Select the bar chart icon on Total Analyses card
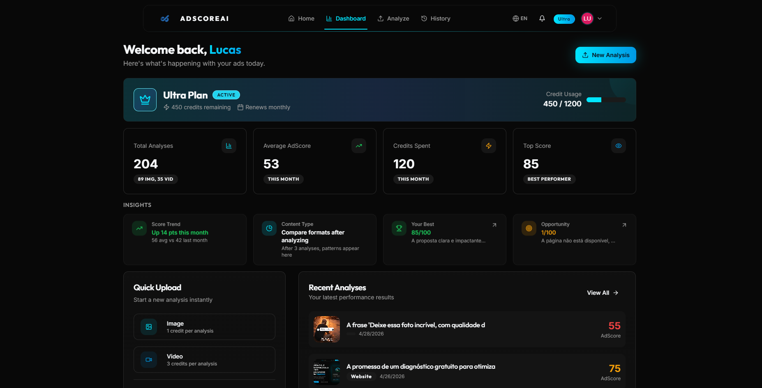Screen dimensions: 762x388 click(229, 145)
